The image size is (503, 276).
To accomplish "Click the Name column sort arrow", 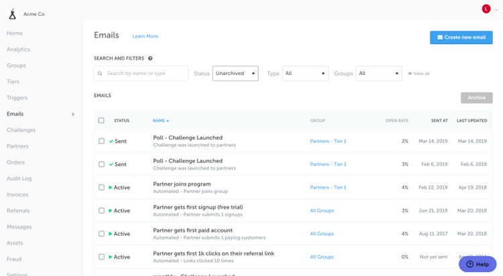I will [x=168, y=121].
